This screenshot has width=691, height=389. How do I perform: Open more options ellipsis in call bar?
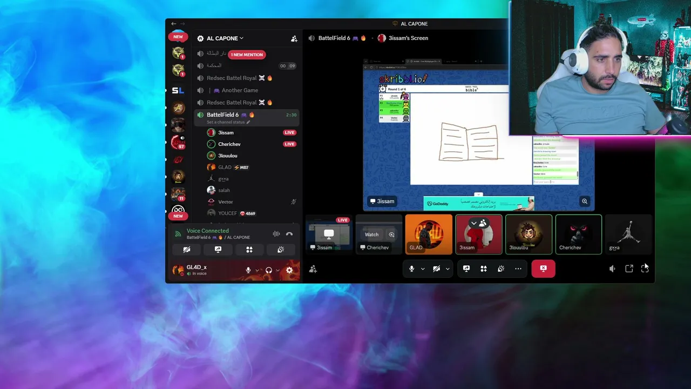pyautogui.click(x=518, y=269)
